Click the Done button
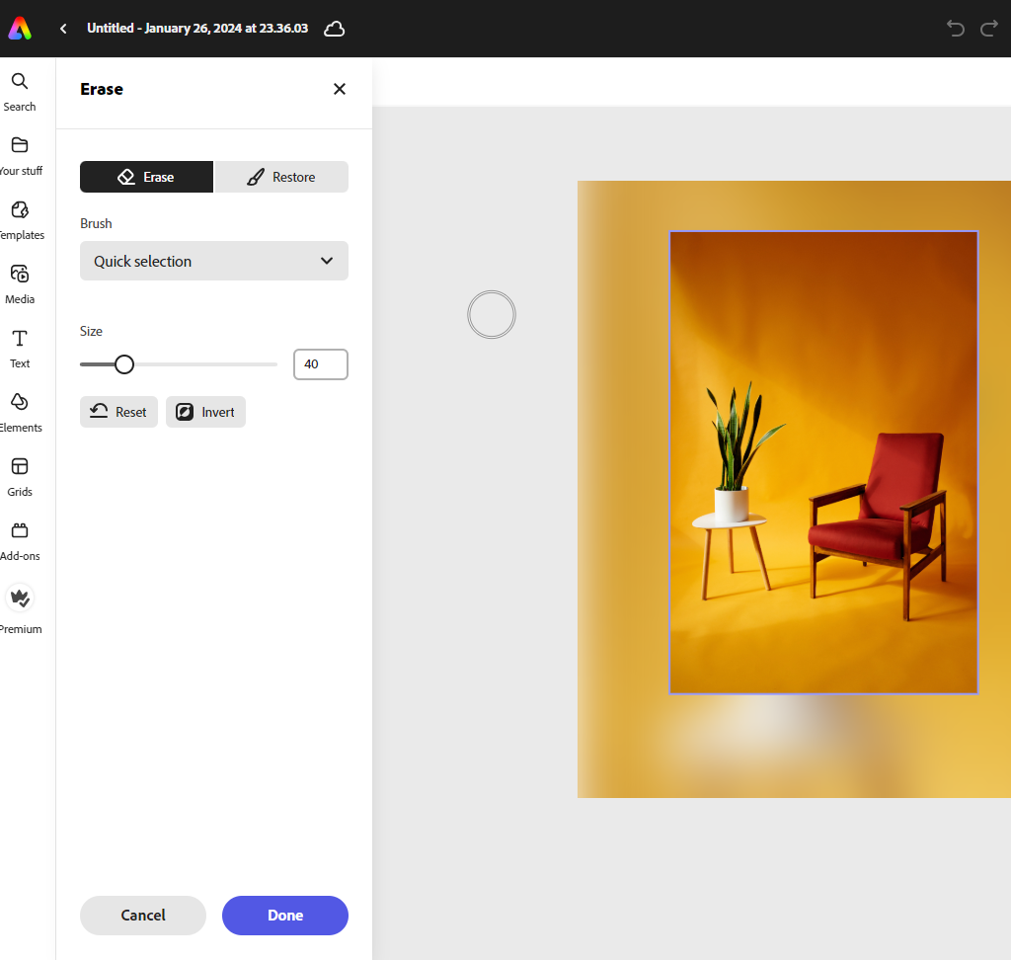 tap(284, 916)
